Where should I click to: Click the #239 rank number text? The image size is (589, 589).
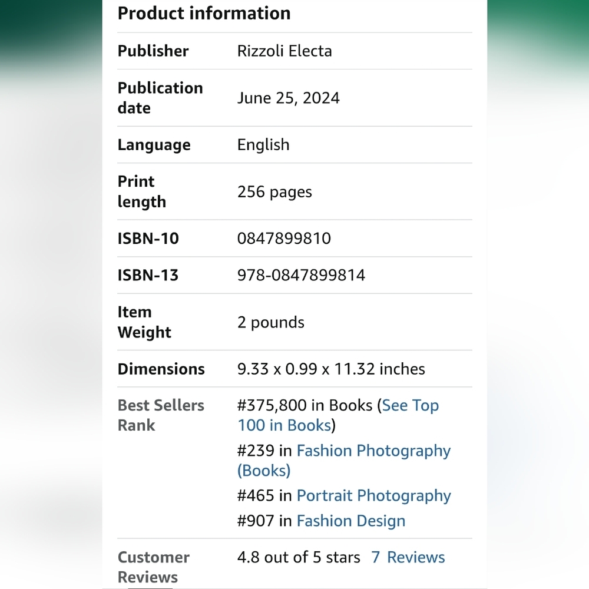[x=256, y=451]
